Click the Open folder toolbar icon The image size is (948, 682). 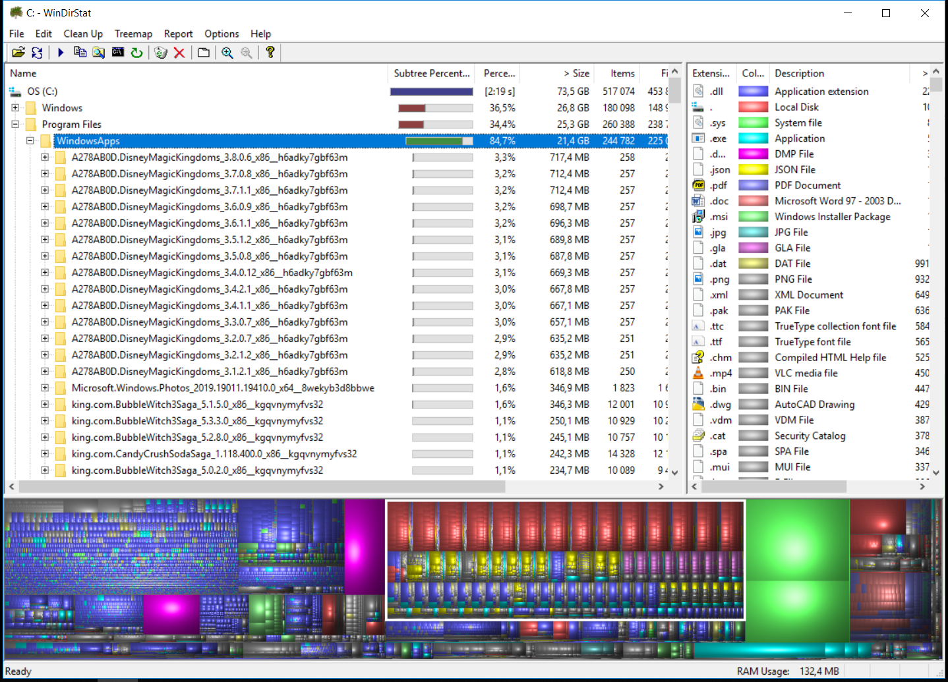(x=18, y=52)
